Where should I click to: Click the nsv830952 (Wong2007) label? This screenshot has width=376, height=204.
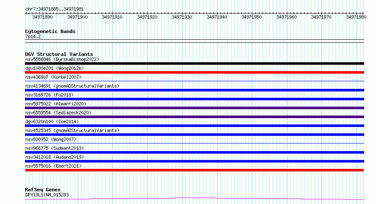[x=51, y=139]
